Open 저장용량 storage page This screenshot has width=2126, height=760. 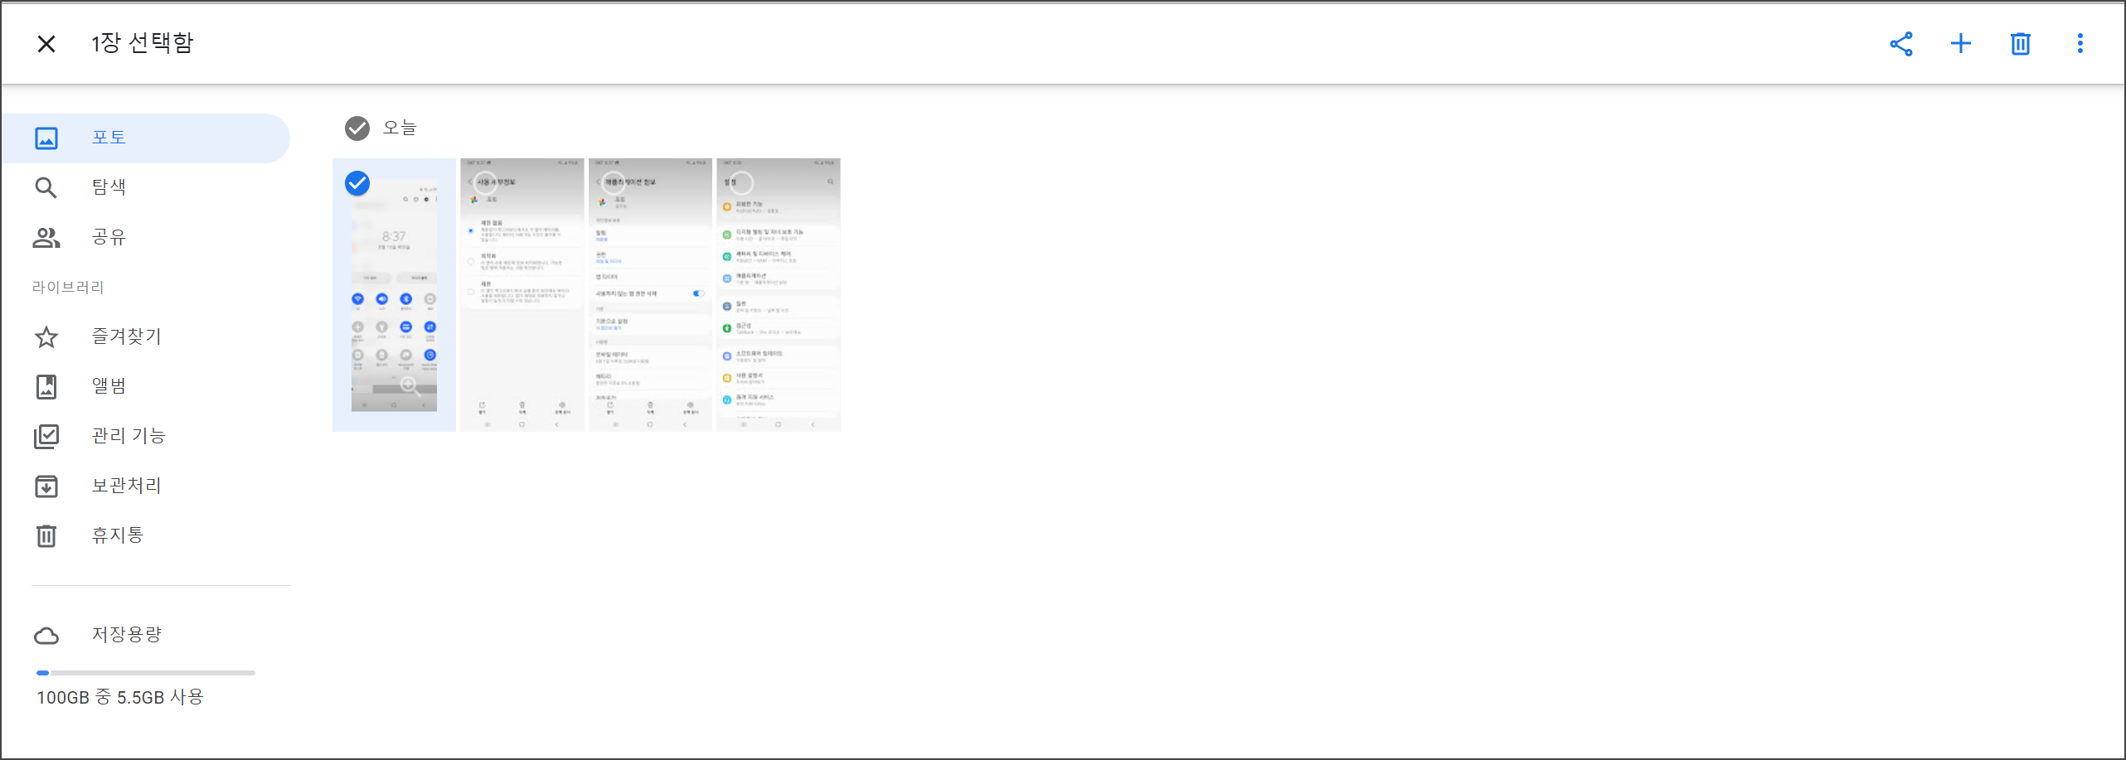[x=146, y=635]
